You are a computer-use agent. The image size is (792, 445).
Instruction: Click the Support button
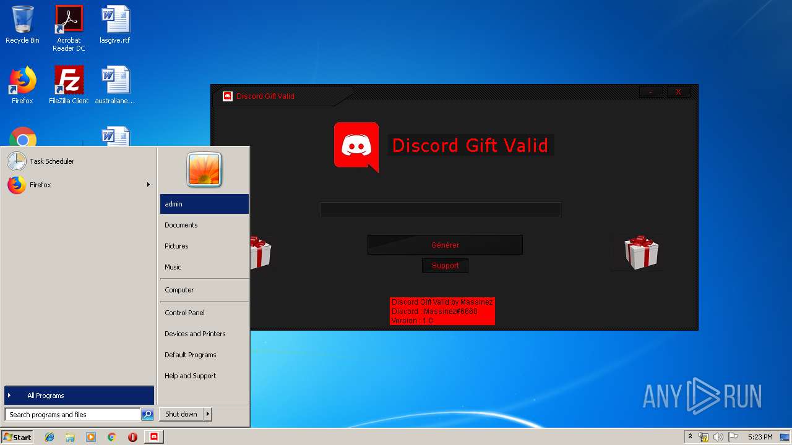445,266
